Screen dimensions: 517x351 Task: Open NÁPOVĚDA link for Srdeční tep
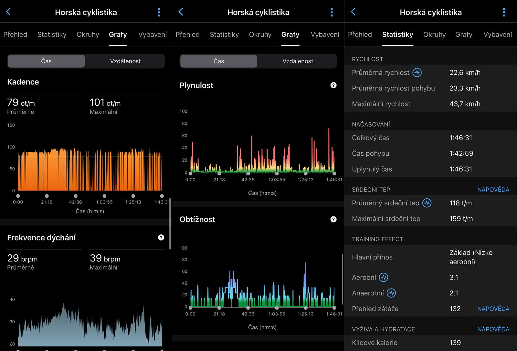coord(493,190)
